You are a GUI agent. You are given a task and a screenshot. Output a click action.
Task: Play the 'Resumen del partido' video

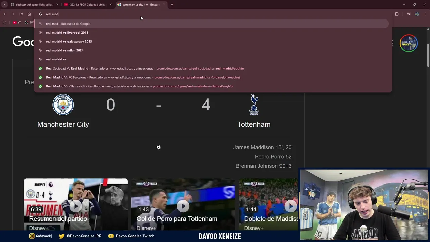pos(76,206)
